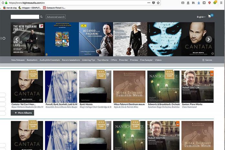225x150 pixels.
Task: Click 'Missa Tulerunt Dominum meum' title link
Action: (x=129, y=104)
